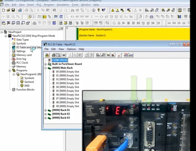Toggle Work Online yellow warning icon

(x=113, y=10)
